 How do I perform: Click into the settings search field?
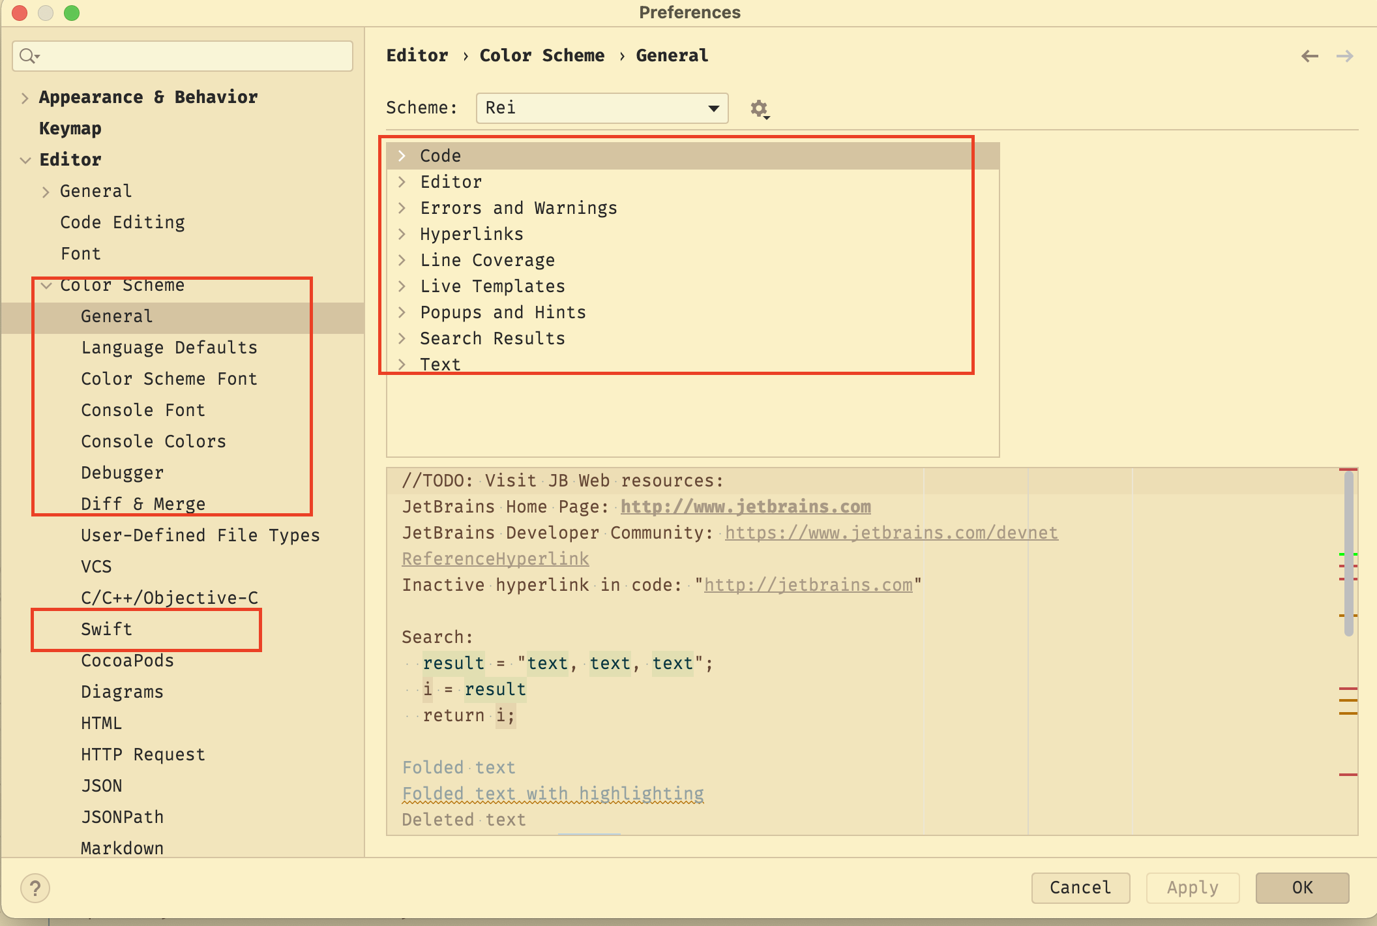[x=183, y=56]
